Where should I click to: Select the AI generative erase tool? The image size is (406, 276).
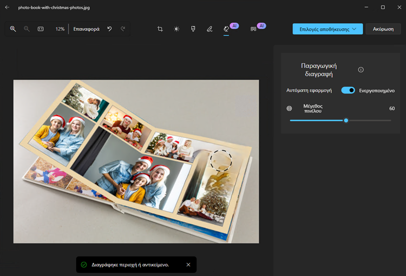226,29
